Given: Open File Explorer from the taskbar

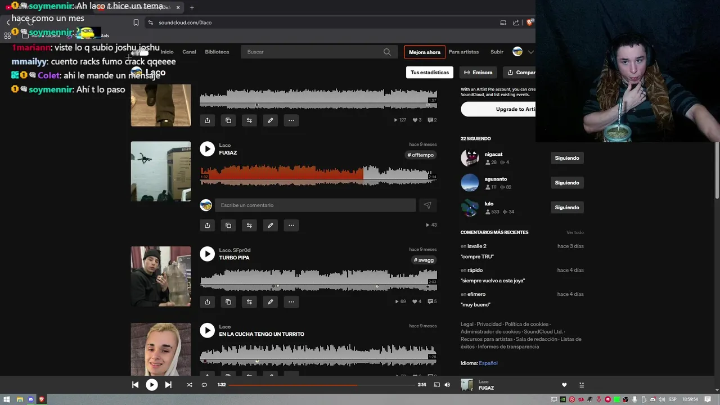Looking at the screenshot, I should [x=20, y=399].
